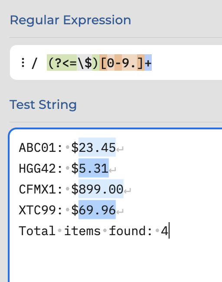Click the escaped dollar \$ token

pos(84,62)
